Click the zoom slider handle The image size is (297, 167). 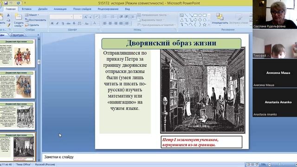(x=279, y=165)
